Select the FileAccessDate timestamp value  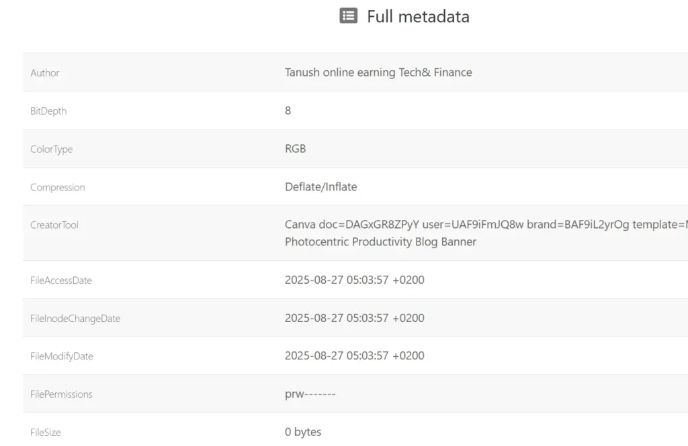(x=355, y=280)
